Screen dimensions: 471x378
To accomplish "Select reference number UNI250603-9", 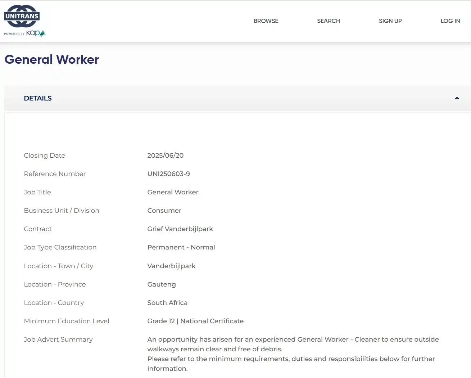I will tap(168, 174).
